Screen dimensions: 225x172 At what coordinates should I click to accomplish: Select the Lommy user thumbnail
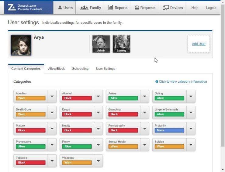point(122,44)
